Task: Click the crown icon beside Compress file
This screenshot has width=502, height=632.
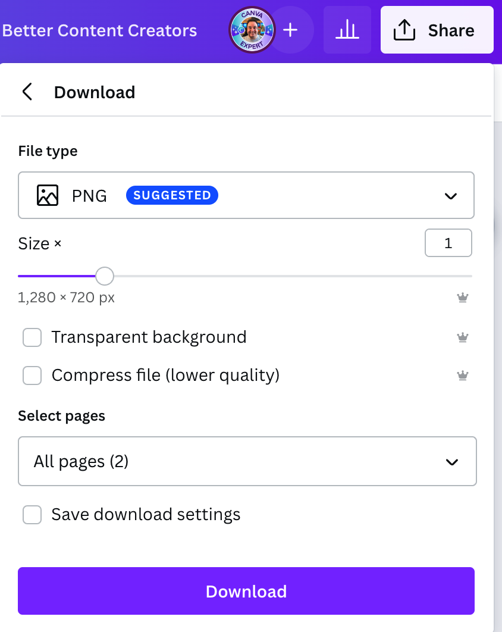Action: pos(463,375)
